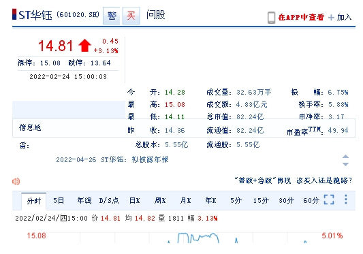363x254 pixels.
Task: Click the 总市值 value 82.24亿
Action: pos(250,116)
